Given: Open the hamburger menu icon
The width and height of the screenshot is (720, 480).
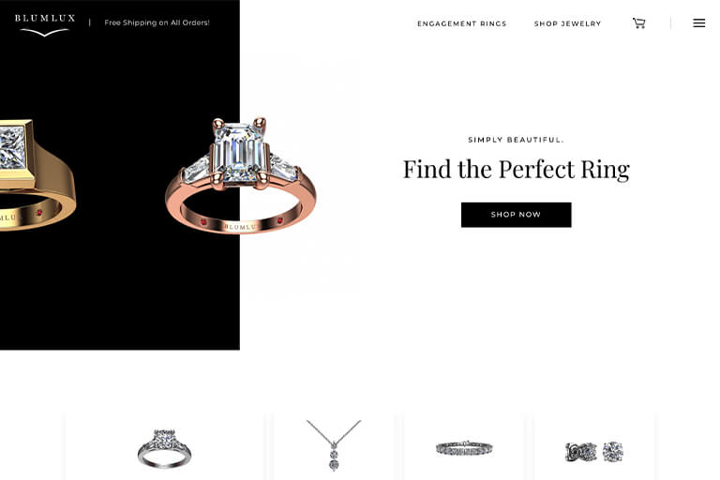Looking at the screenshot, I should 698,22.
